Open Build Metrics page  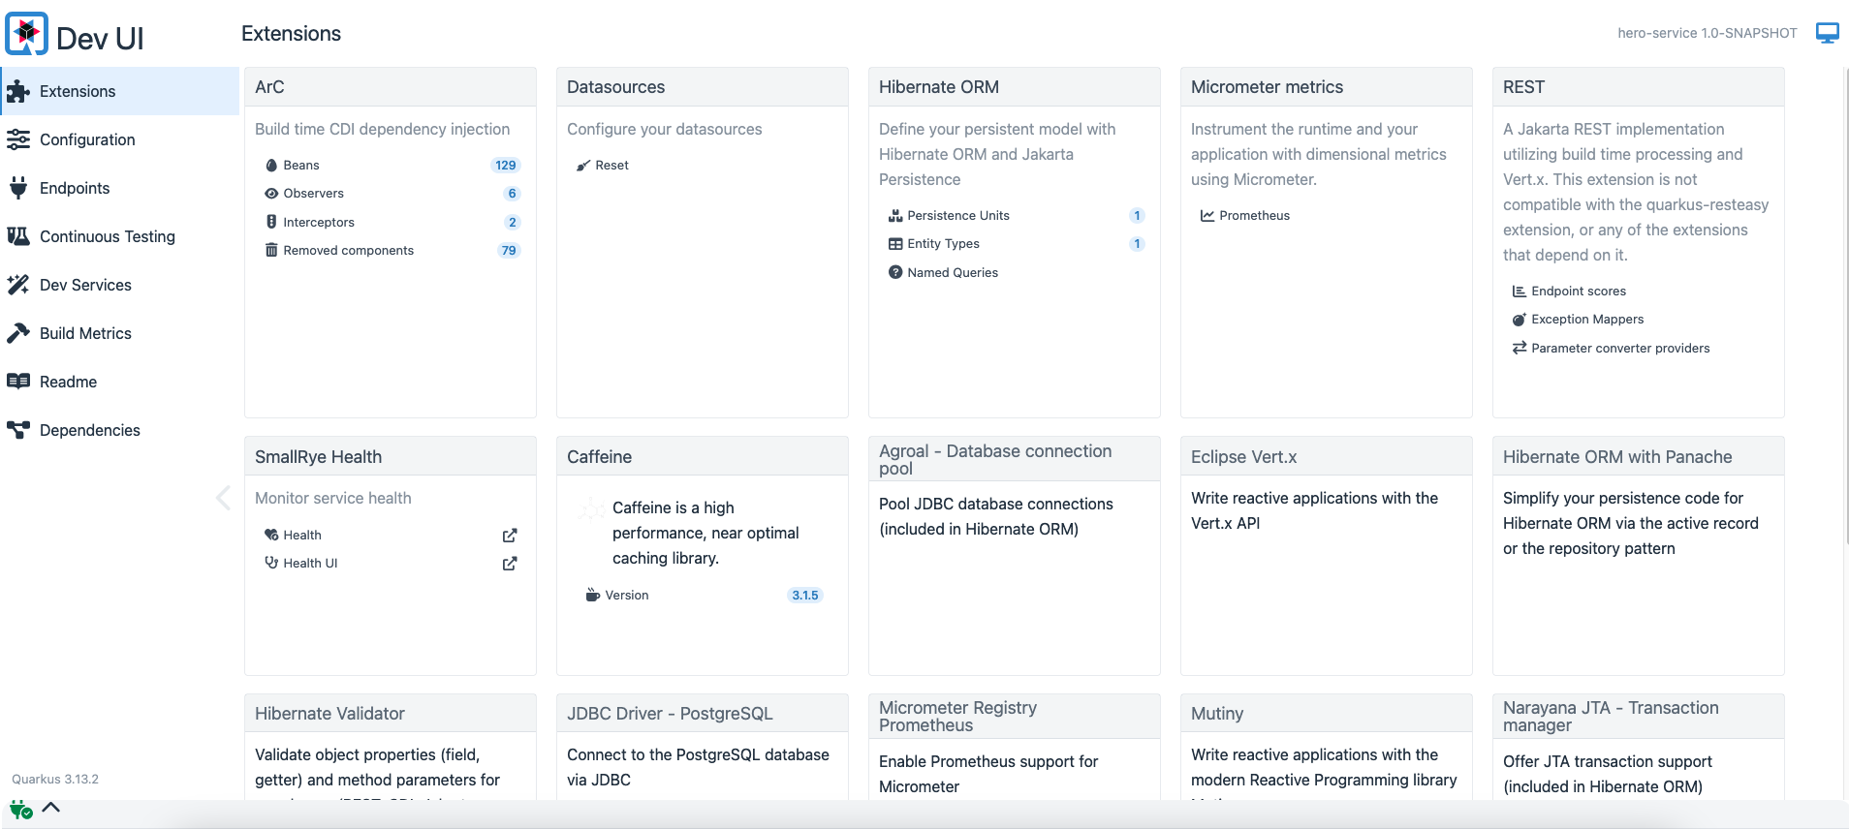pos(120,333)
